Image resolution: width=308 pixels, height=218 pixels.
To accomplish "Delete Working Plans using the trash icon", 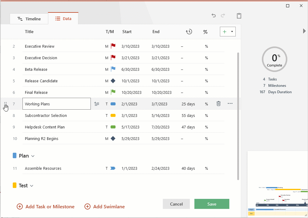I will pos(218,104).
